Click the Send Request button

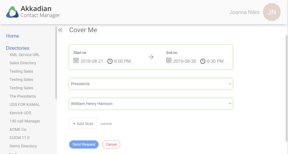84,144
